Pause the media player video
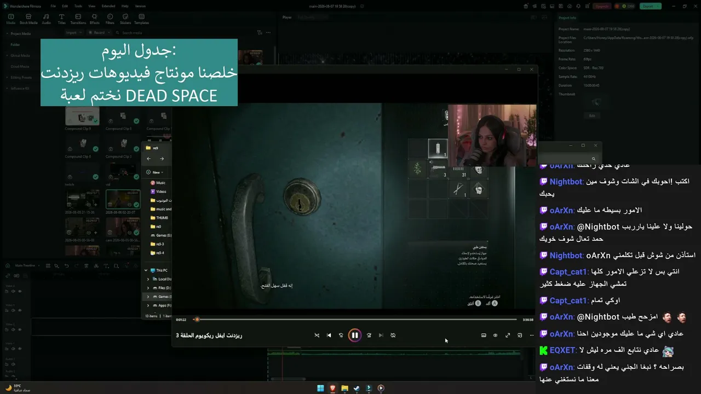Viewport: 701px width, 394px height. [x=355, y=335]
